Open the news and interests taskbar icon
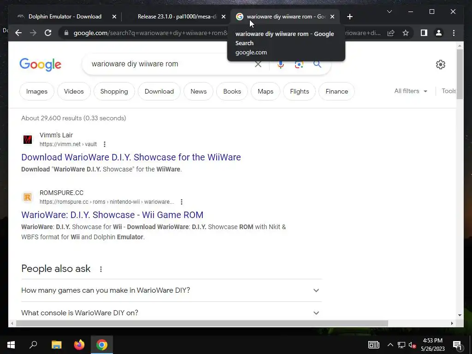The width and height of the screenshot is (472, 354). (373, 345)
